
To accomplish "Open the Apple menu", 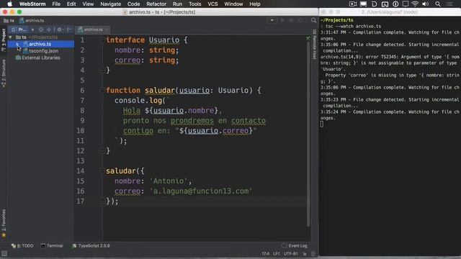I will click(9, 4).
